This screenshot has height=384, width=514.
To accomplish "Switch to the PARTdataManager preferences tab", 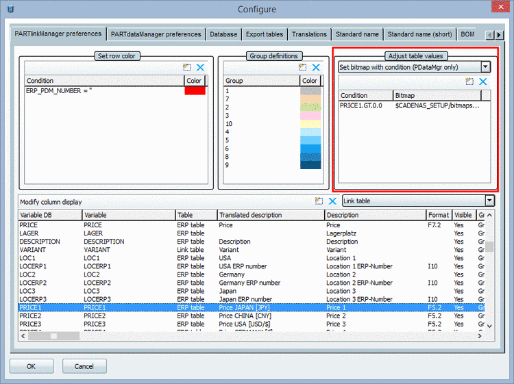I will (156, 34).
